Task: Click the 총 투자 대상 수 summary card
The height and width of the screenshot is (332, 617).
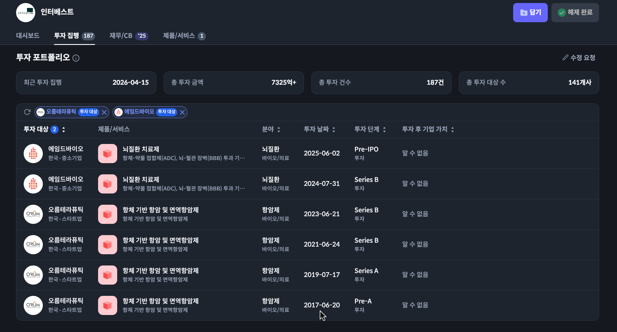Action: (529, 83)
